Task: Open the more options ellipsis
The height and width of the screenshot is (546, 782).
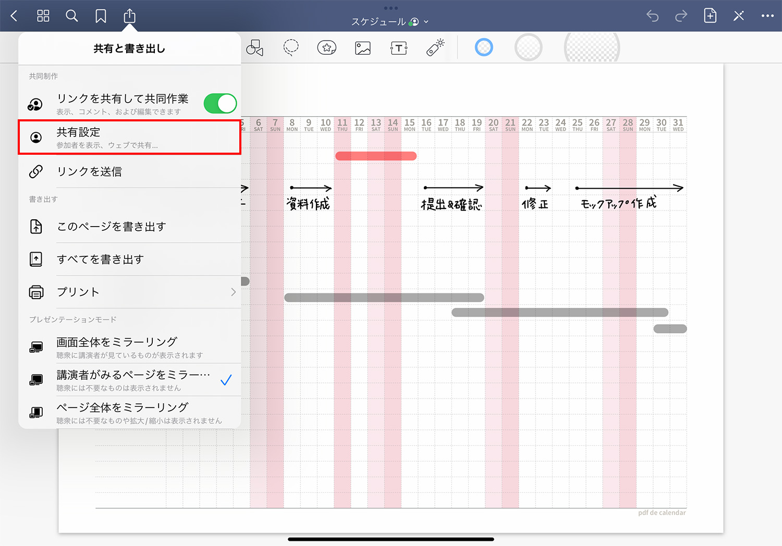Action: pos(767,16)
